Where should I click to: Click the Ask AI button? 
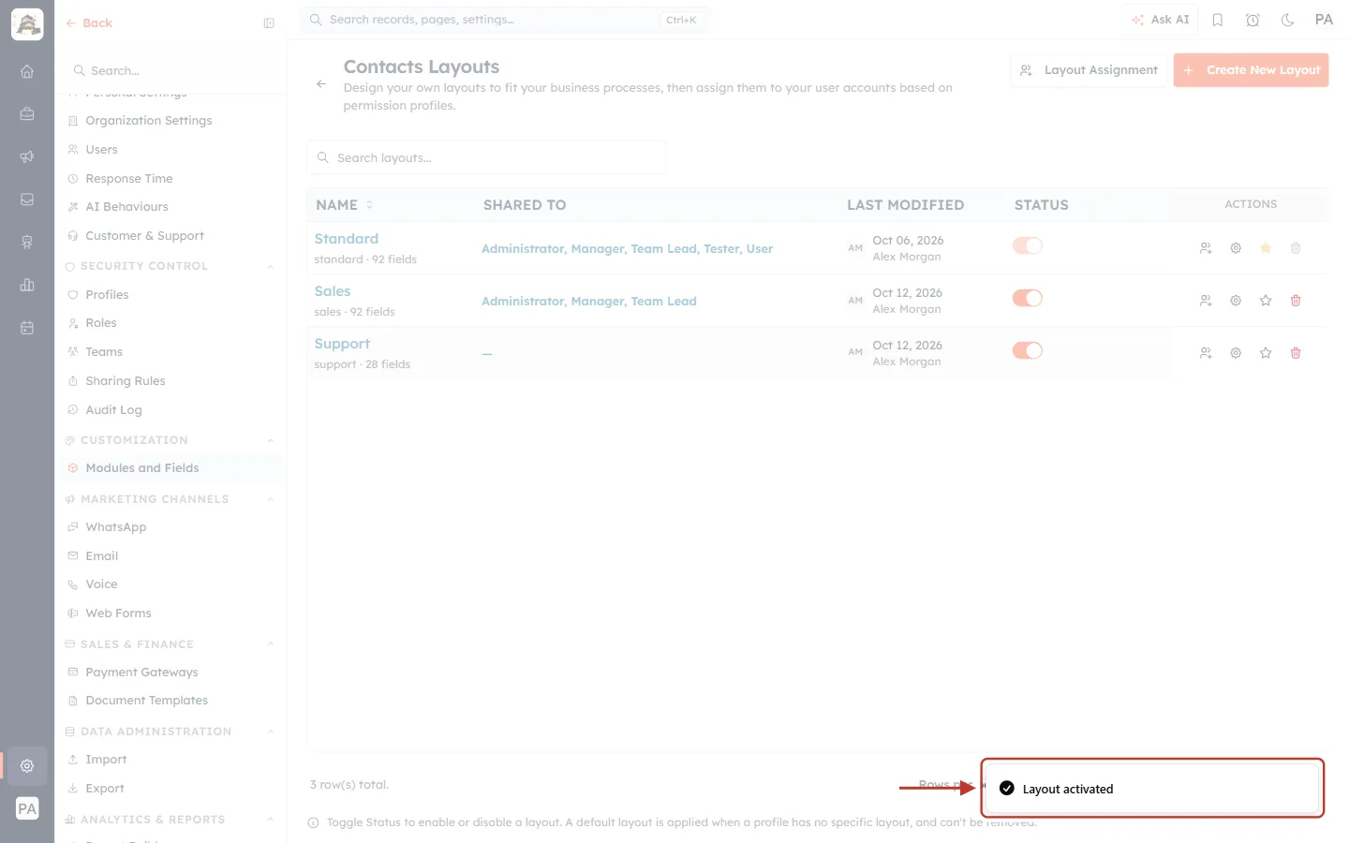(1160, 20)
